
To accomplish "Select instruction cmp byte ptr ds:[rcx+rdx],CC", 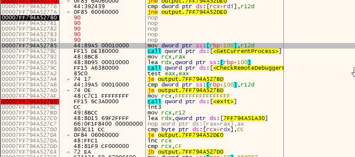I will (x=195, y=129).
